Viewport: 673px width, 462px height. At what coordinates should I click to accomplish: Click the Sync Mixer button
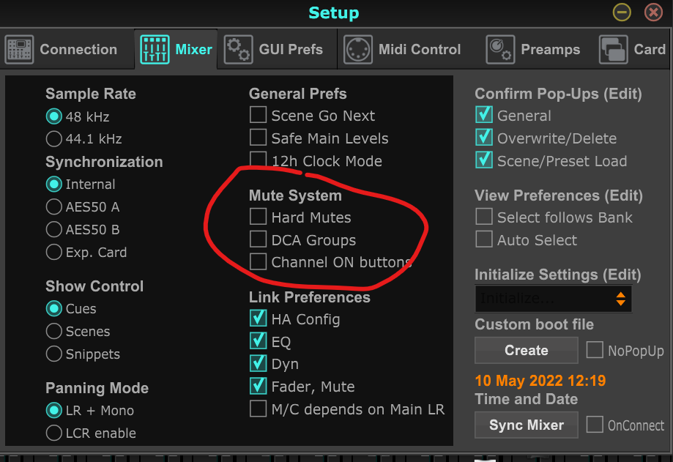click(527, 425)
